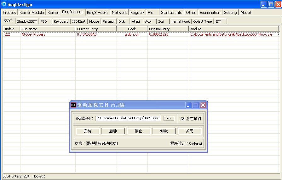
Task: Open the Atapi sub-tab
Action: click(137, 21)
